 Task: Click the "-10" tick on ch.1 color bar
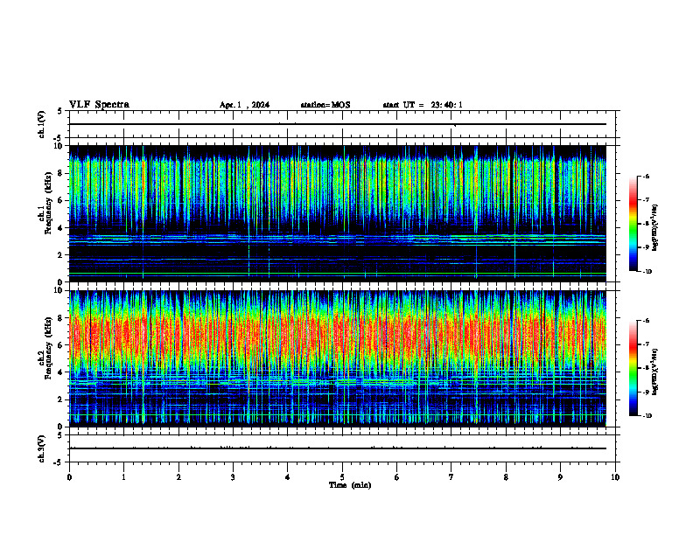coord(647,272)
